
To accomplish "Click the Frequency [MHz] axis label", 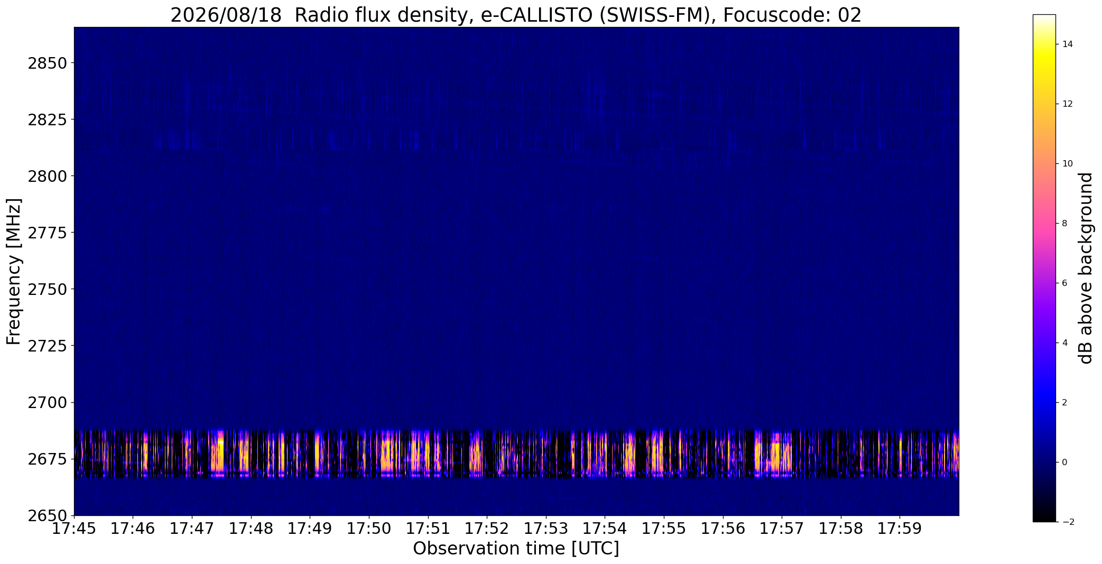I will coord(14,271).
